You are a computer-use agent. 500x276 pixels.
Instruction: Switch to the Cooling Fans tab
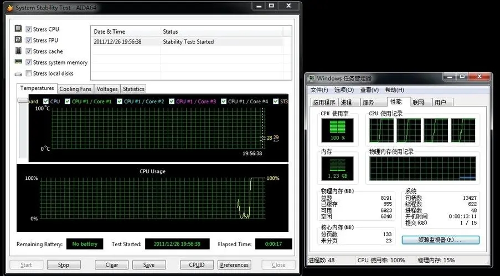coord(75,89)
